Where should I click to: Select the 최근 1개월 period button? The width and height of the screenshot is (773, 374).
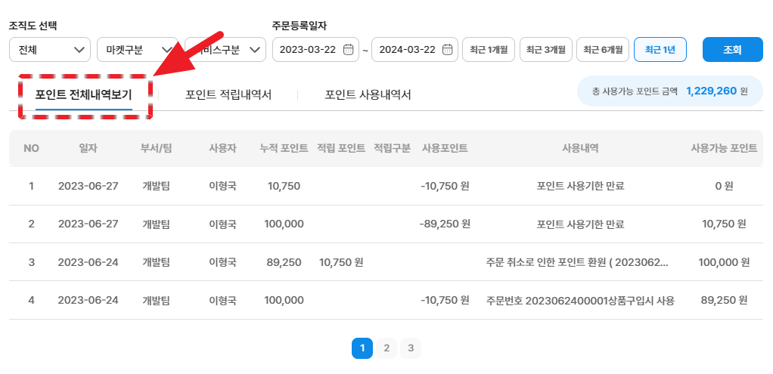(489, 50)
